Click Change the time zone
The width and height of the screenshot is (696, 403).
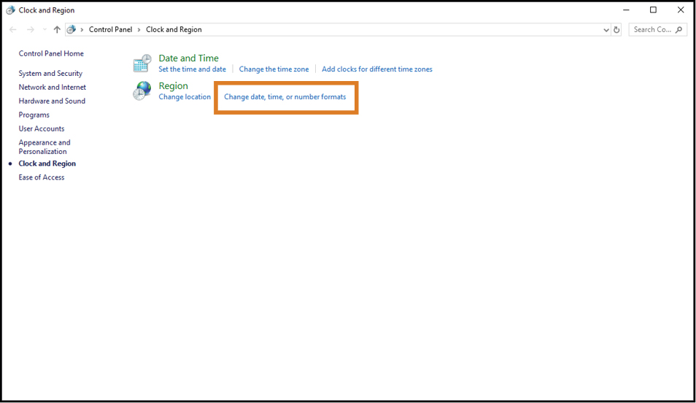(x=274, y=69)
